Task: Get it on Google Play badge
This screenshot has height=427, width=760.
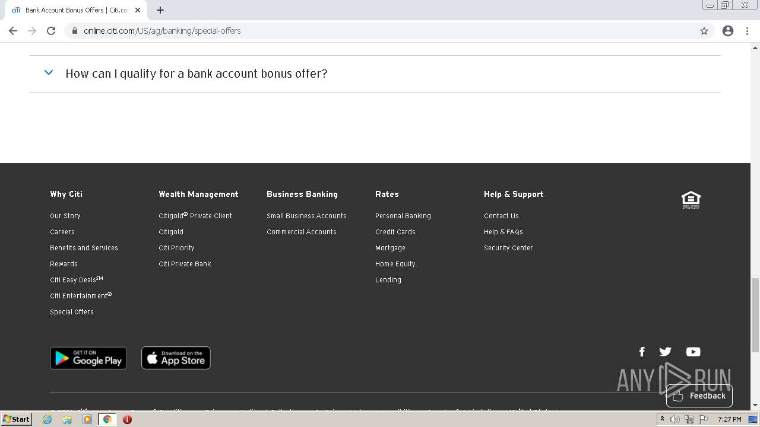Action: pos(88,358)
